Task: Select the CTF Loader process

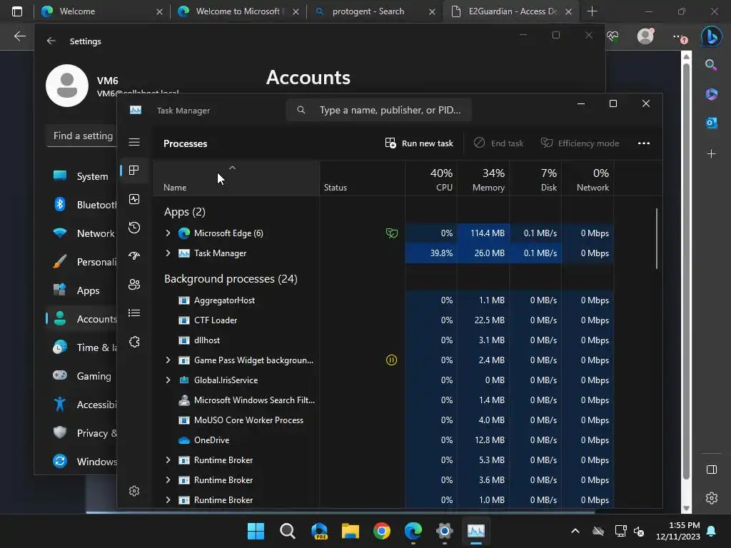Action: point(383,320)
